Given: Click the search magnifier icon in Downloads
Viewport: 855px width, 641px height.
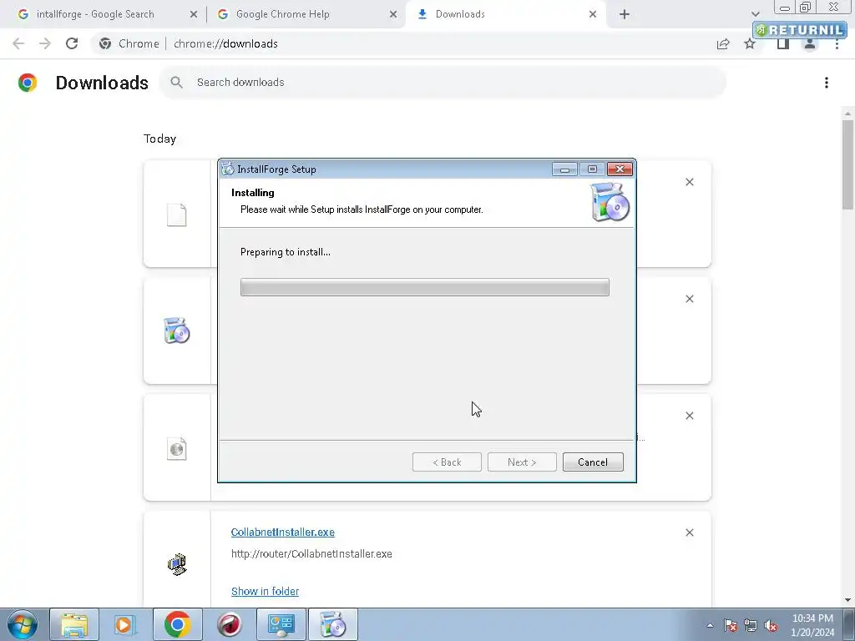Looking at the screenshot, I should click(176, 83).
